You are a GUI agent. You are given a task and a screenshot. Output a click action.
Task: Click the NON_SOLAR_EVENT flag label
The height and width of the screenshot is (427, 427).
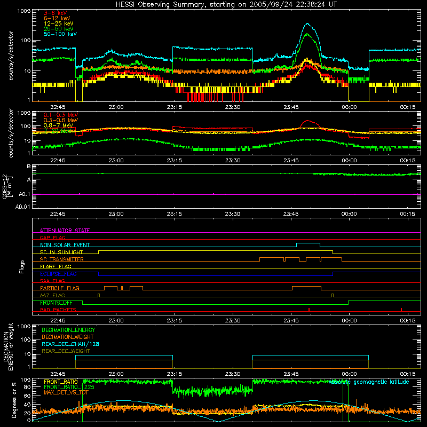point(65,245)
